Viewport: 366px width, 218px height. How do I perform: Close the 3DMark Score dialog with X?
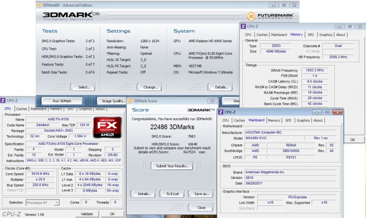212,101
